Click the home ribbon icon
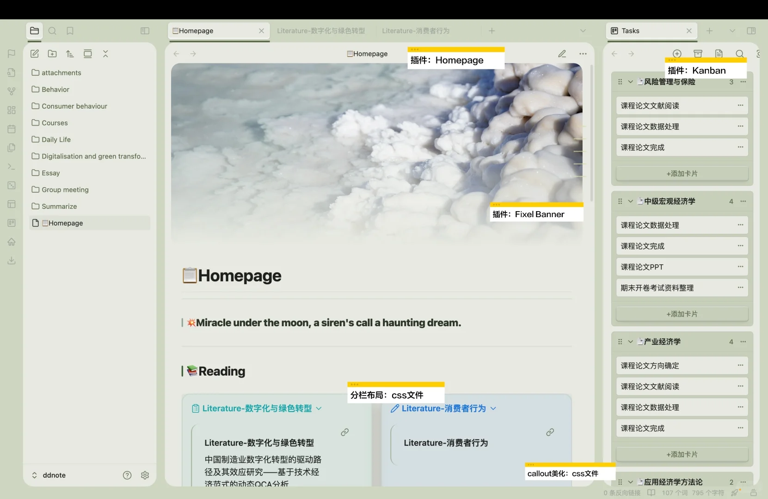 point(12,242)
